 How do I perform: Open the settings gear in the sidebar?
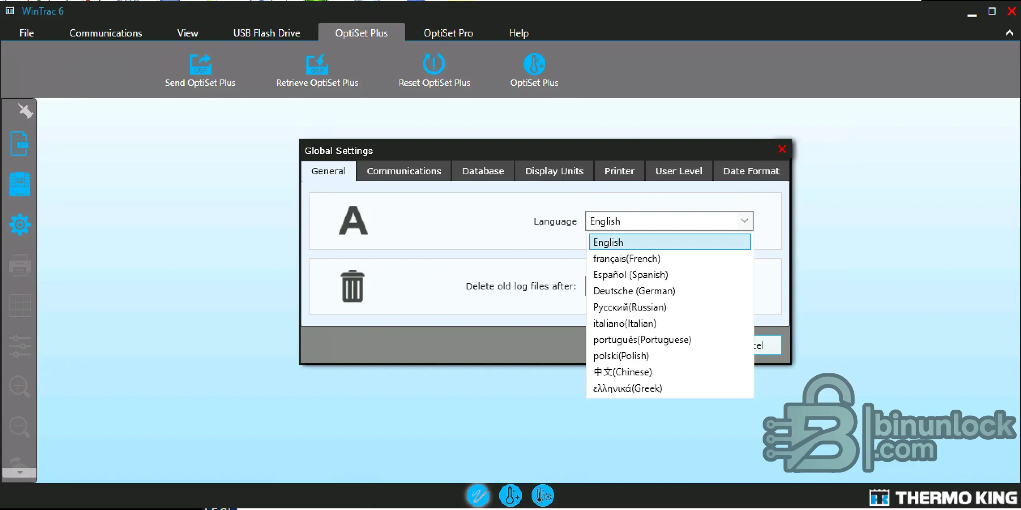point(19,225)
